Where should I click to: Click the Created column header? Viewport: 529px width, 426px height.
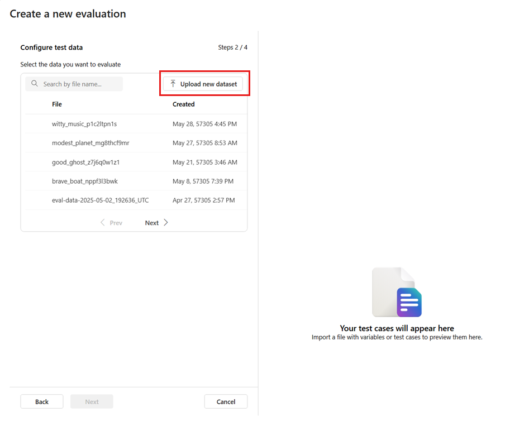pyautogui.click(x=184, y=104)
